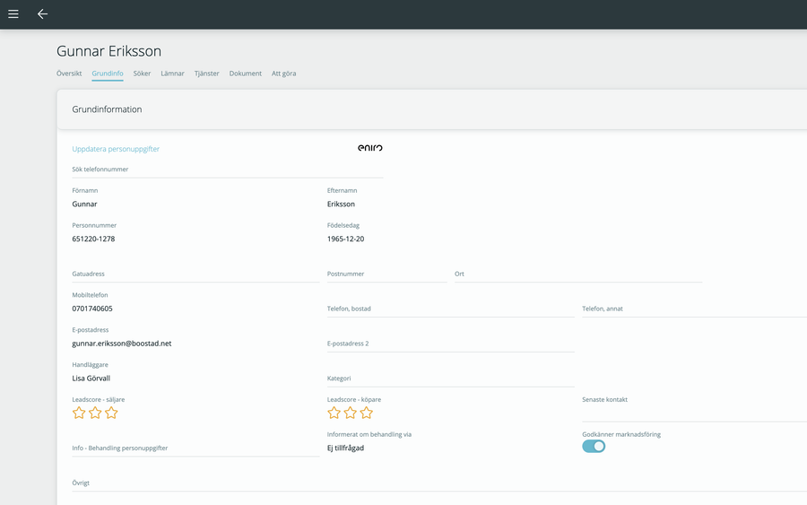Set third star of Leadscore - köpare
The image size is (807, 505).
367,413
